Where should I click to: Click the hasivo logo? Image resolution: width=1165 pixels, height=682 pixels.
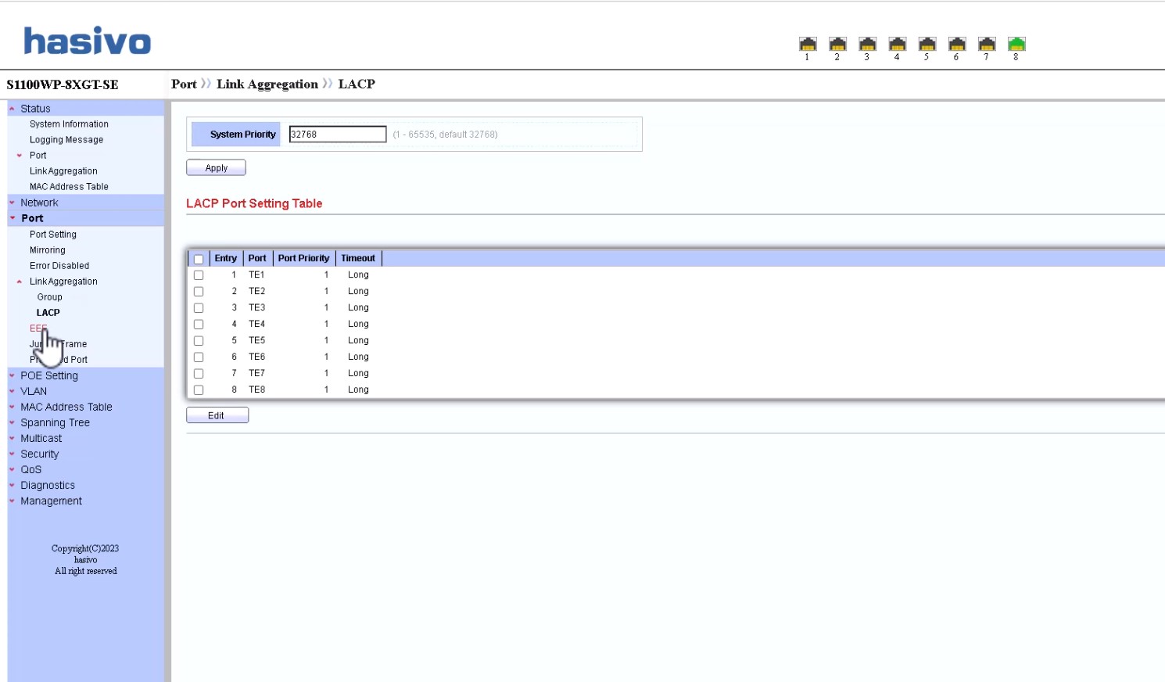(x=87, y=41)
